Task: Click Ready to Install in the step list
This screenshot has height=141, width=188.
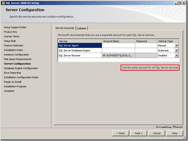Action: tap(13, 82)
